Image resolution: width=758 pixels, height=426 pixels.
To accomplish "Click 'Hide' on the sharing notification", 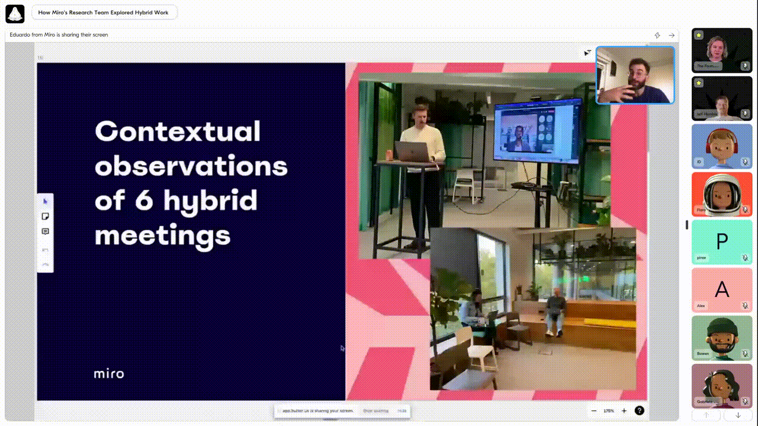I will tap(402, 411).
